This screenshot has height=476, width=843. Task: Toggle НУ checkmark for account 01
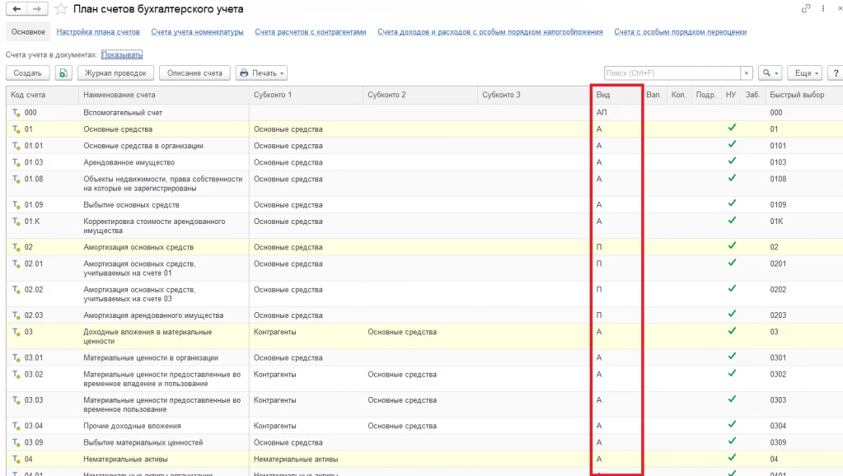tap(732, 128)
